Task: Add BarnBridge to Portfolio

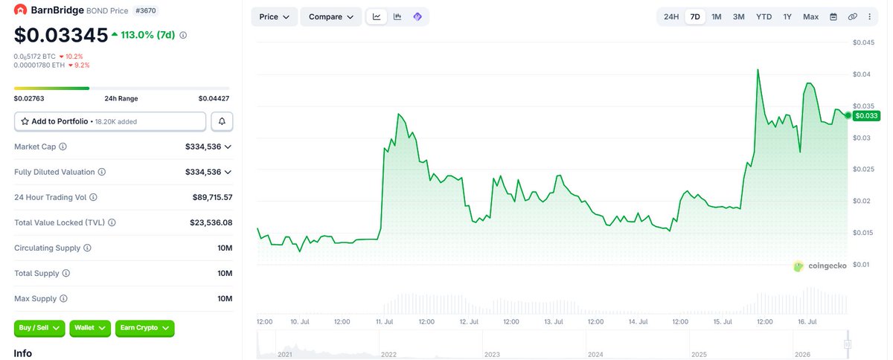Action: pos(110,121)
